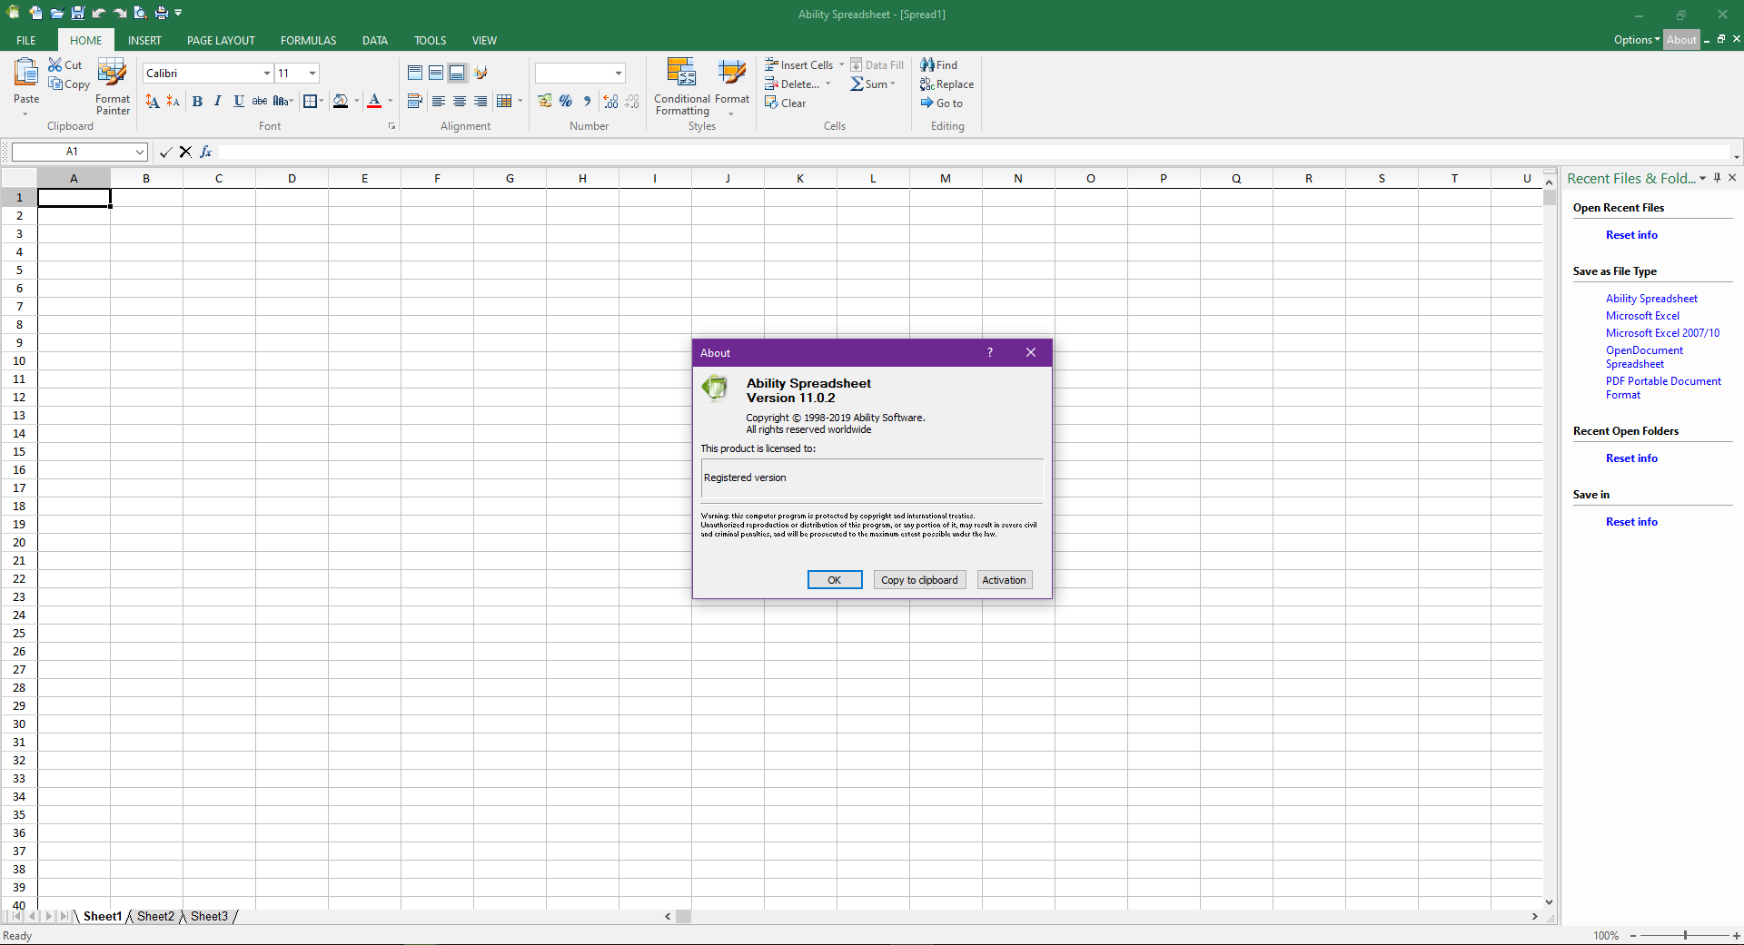The width and height of the screenshot is (1744, 945).
Task: Switch to the Sheet2 tab
Action: pos(155,916)
